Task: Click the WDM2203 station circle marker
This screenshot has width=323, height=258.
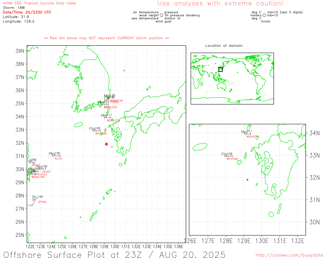Action: click(102, 104)
